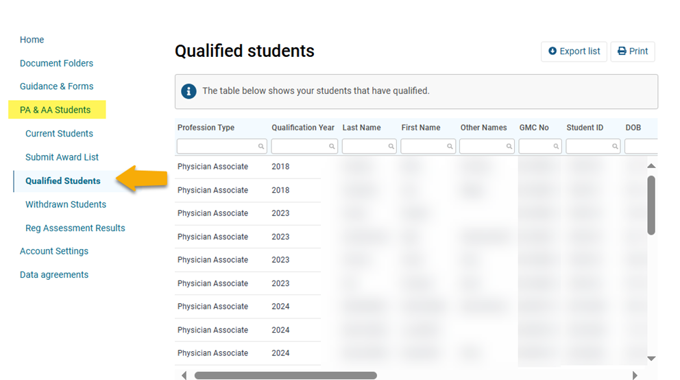Sort by Student ID column header
Viewport: 680px width, 380px height.
tap(585, 128)
